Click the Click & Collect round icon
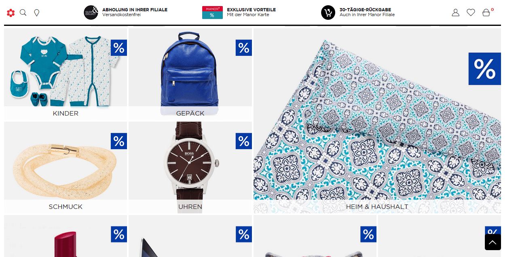518x257 pixels. 91,13
